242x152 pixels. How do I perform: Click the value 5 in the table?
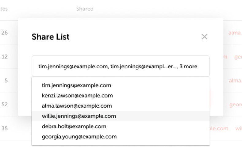point(6,81)
